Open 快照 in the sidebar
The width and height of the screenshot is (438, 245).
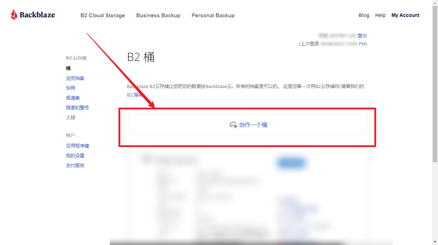[x=71, y=88]
